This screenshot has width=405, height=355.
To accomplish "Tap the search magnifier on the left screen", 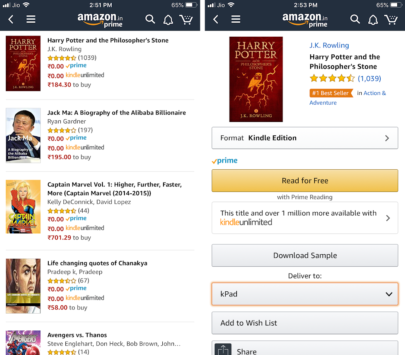I will point(150,19).
